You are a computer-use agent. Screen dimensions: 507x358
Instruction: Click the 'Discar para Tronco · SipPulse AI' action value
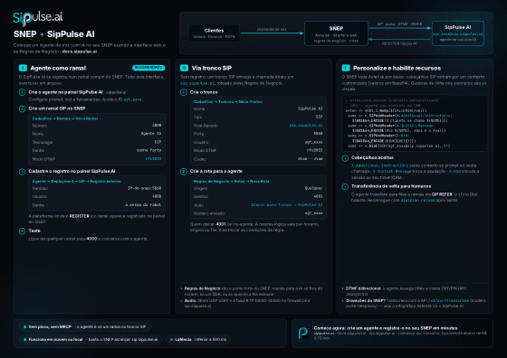(x=287, y=205)
